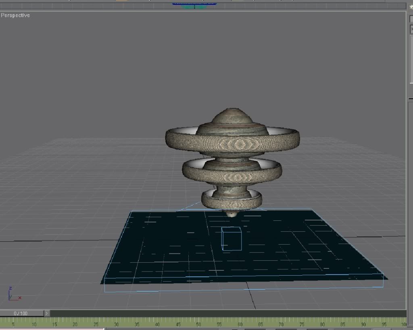The width and height of the screenshot is (413, 330).
Task: Click the track bar area right of slider
Action: pyautogui.click(x=226, y=313)
